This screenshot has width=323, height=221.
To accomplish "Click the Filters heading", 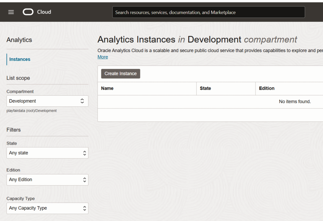I will 14,130.
